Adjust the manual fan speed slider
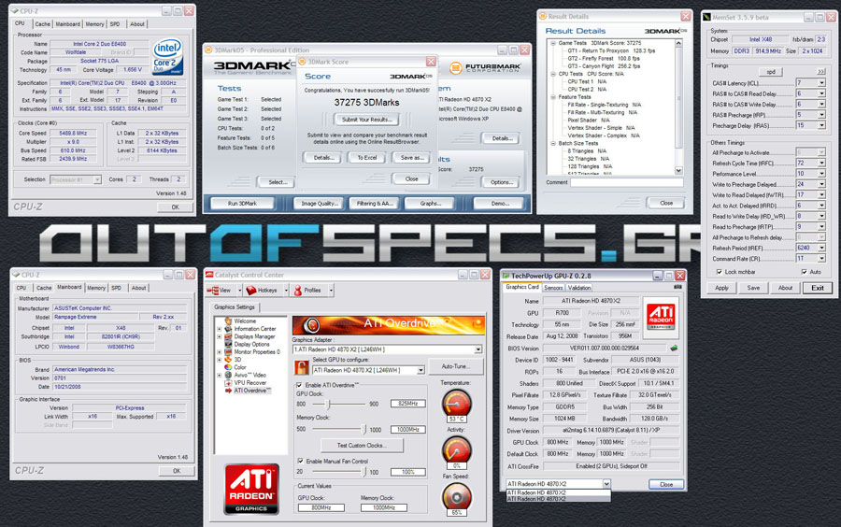841x527 pixels. click(x=363, y=472)
